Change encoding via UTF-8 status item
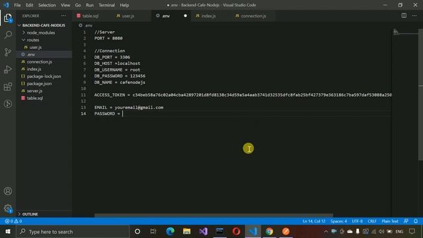Image resolution: width=423 pixels, height=238 pixels. (357, 221)
